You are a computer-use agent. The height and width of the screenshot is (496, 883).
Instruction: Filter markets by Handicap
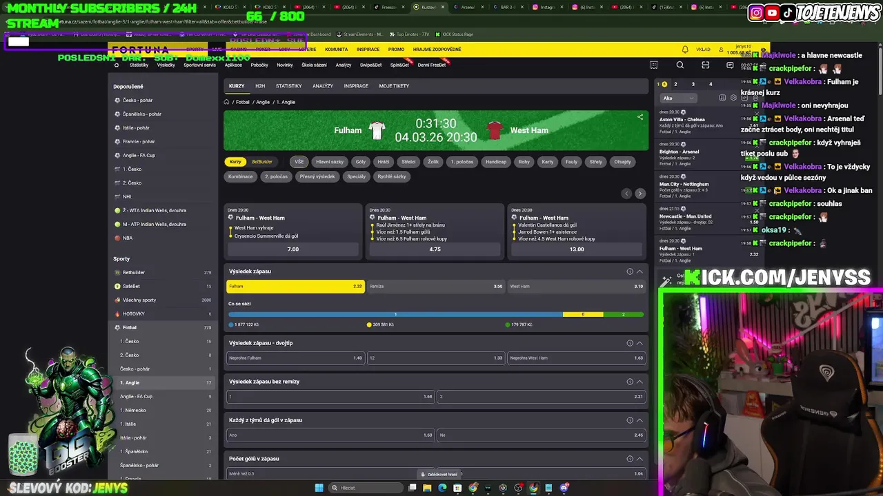pyautogui.click(x=496, y=162)
